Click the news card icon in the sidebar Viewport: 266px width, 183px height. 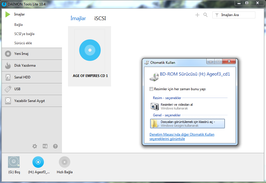[45, 146]
